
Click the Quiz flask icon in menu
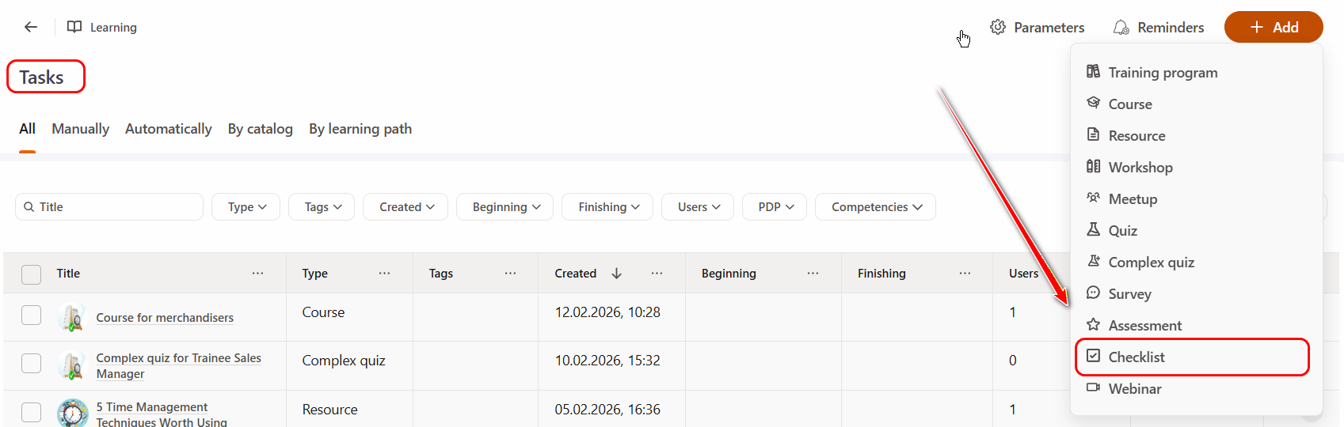click(x=1093, y=229)
